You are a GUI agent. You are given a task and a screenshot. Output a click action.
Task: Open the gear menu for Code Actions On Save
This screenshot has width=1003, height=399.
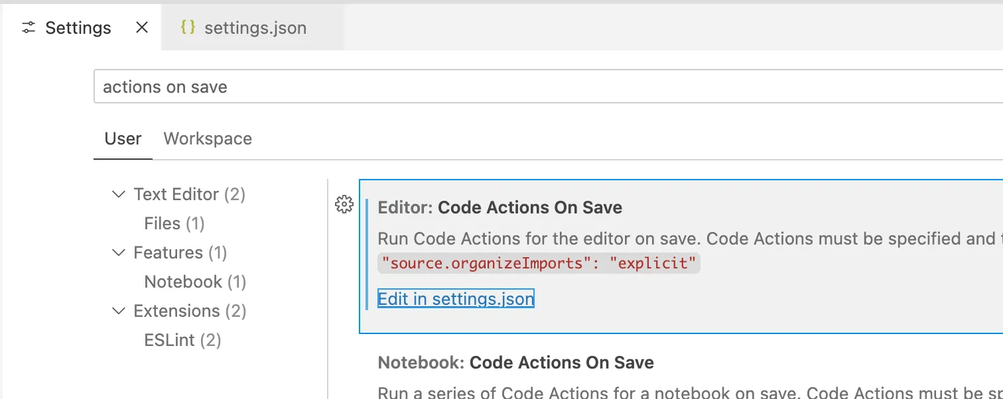[344, 205]
